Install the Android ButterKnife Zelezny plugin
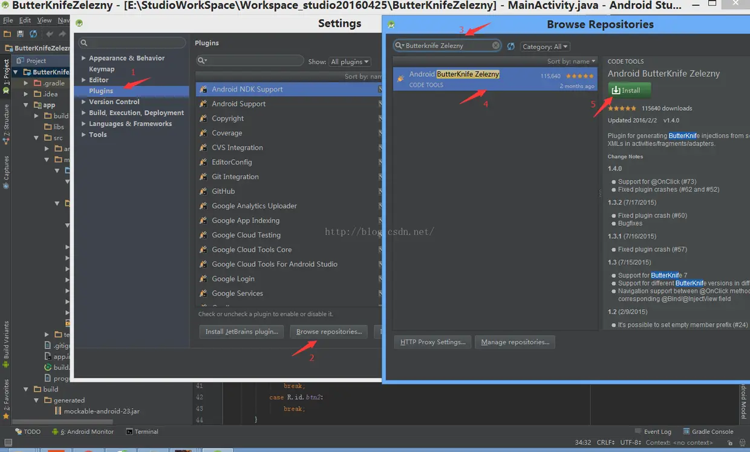Screen dimensions: 750x452 click(630, 90)
